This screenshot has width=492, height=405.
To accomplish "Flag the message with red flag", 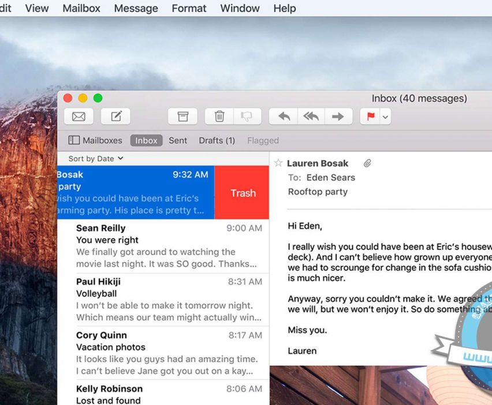I will (370, 117).
